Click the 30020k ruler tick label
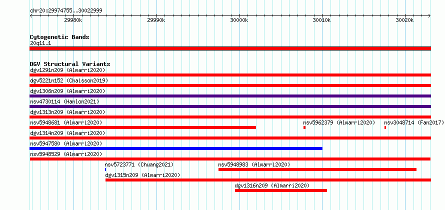Viewport: 445px width, 210px height. 405,20
